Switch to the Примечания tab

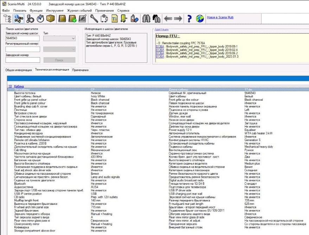[80, 70]
